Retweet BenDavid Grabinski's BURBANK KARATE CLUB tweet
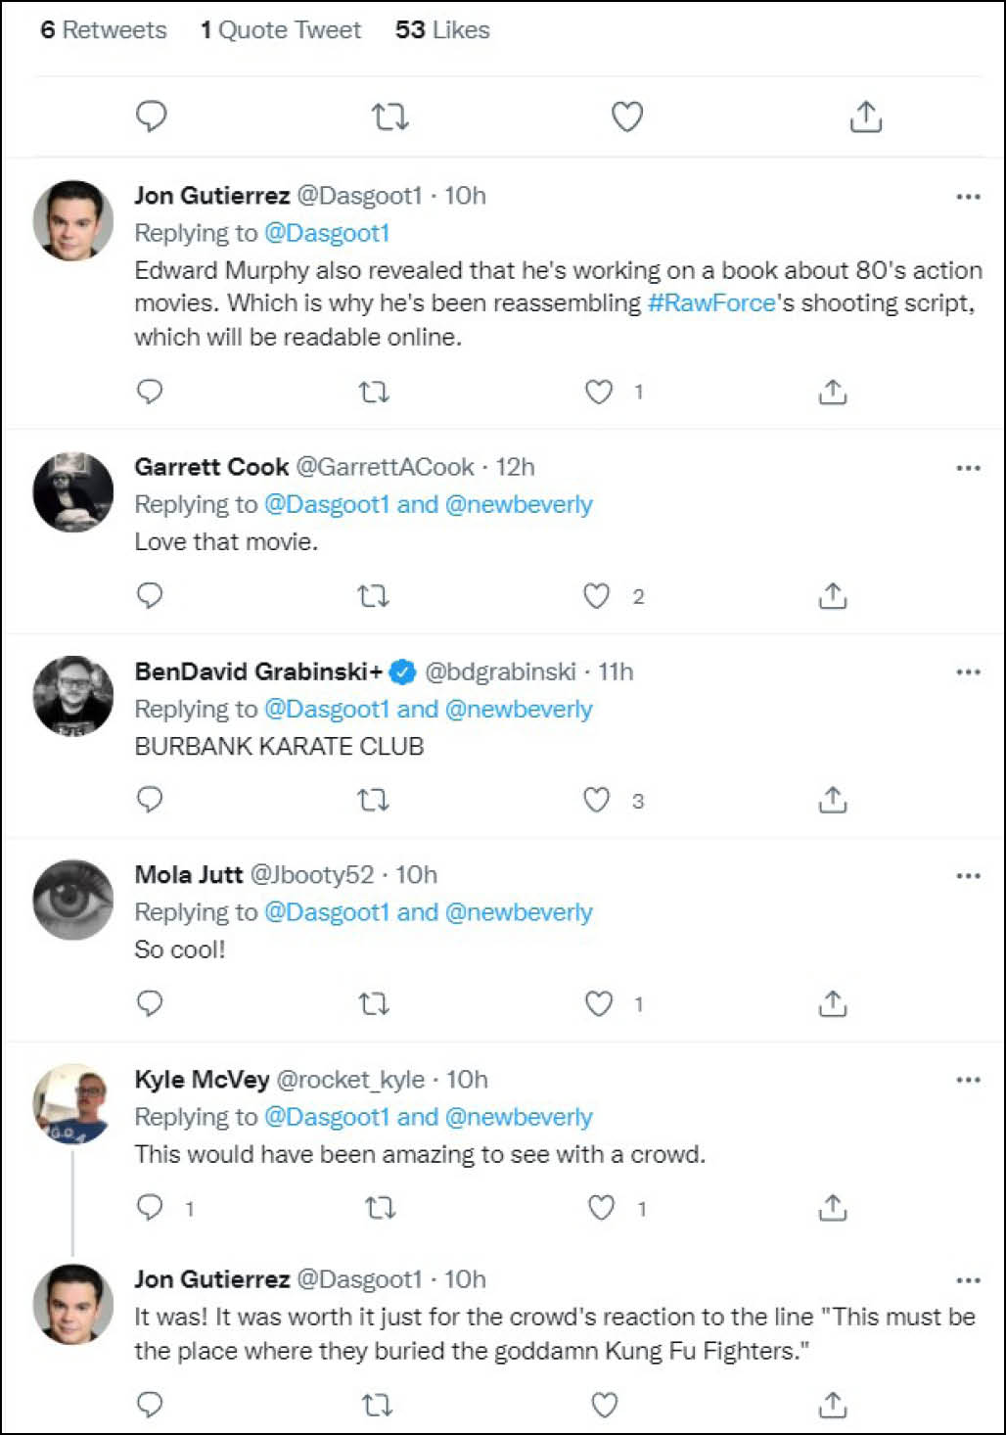This screenshot has height=1435, width=1006. pos(373,800)
